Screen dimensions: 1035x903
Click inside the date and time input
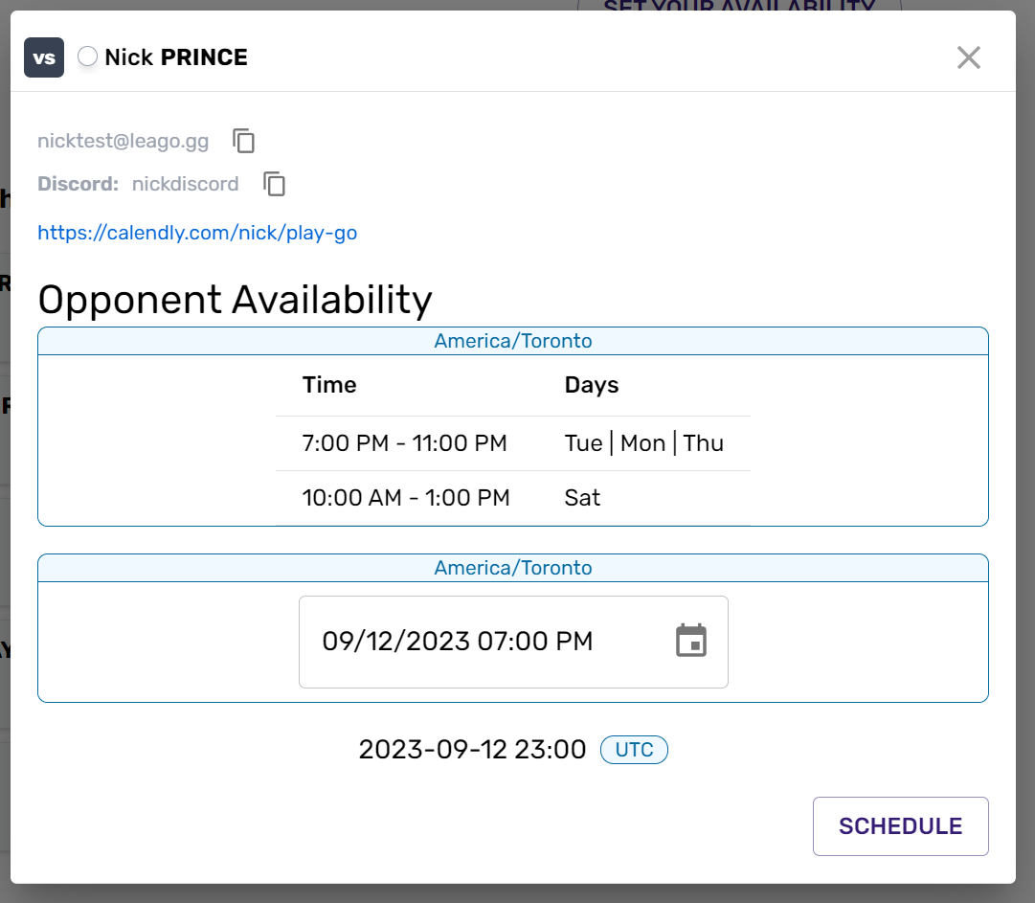(x=479, y=642)
